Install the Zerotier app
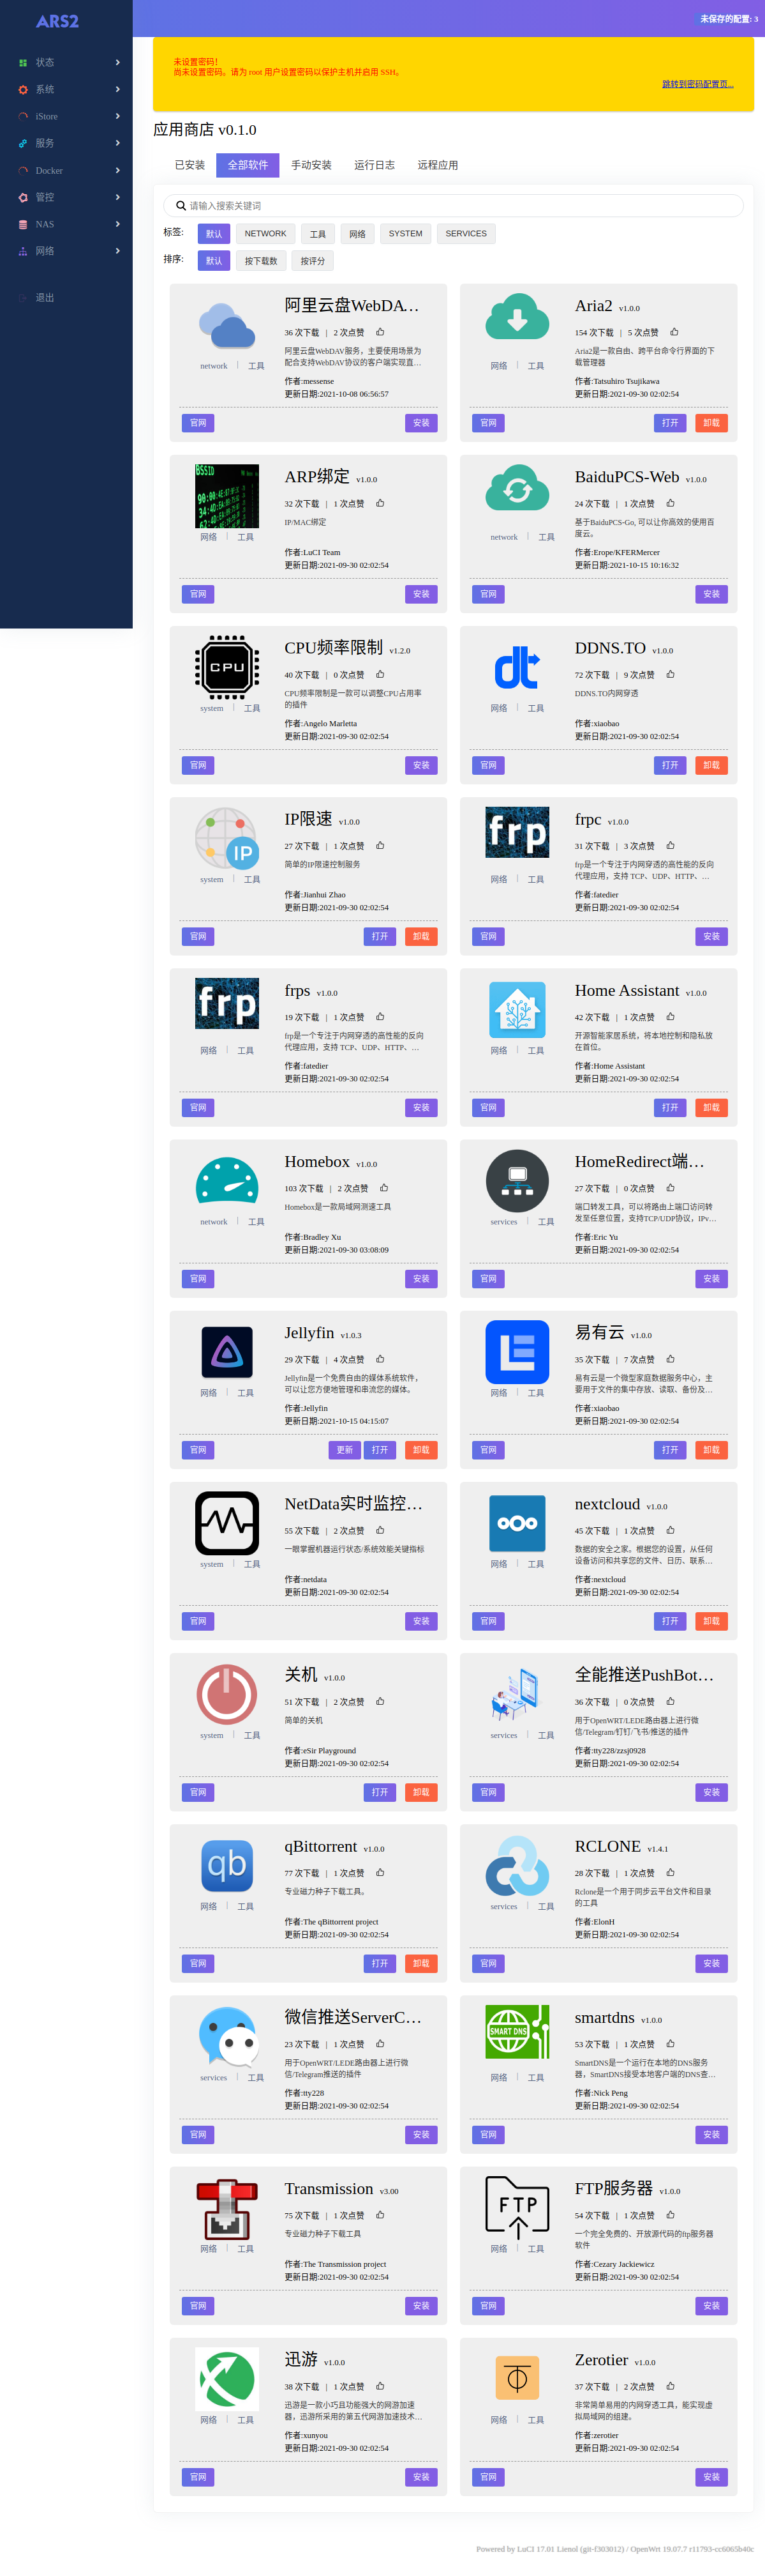 (711, 2477)
